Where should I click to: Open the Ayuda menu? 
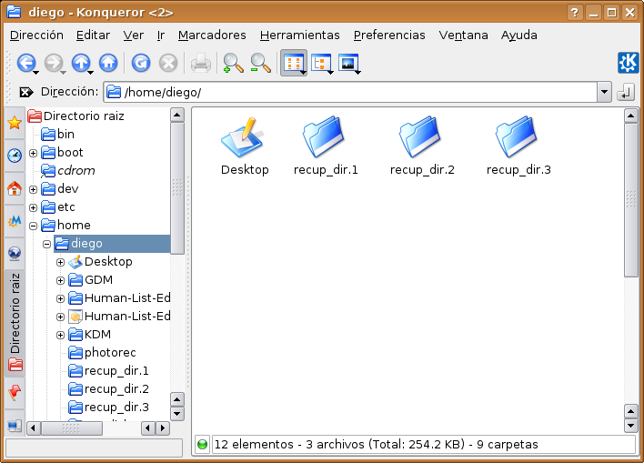click(519, 35)
